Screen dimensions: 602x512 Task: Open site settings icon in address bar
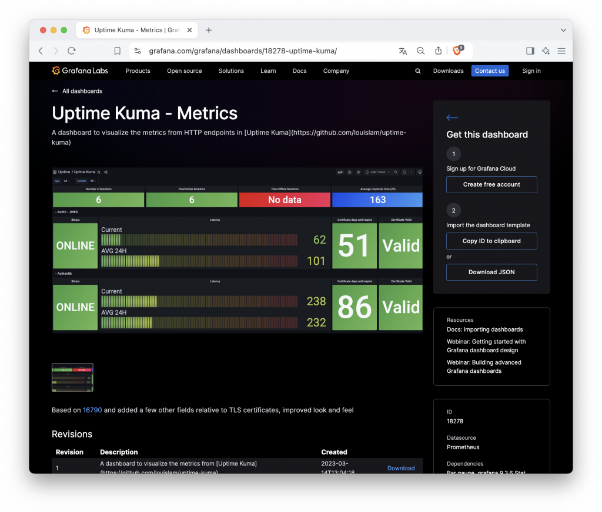point(138,50)
